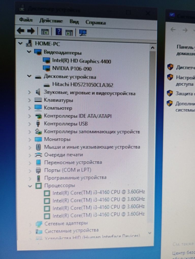This screenshot has width=195, height=259.
Task: Open Дополнительные параметры системы link
Action: tap(185, 107)
